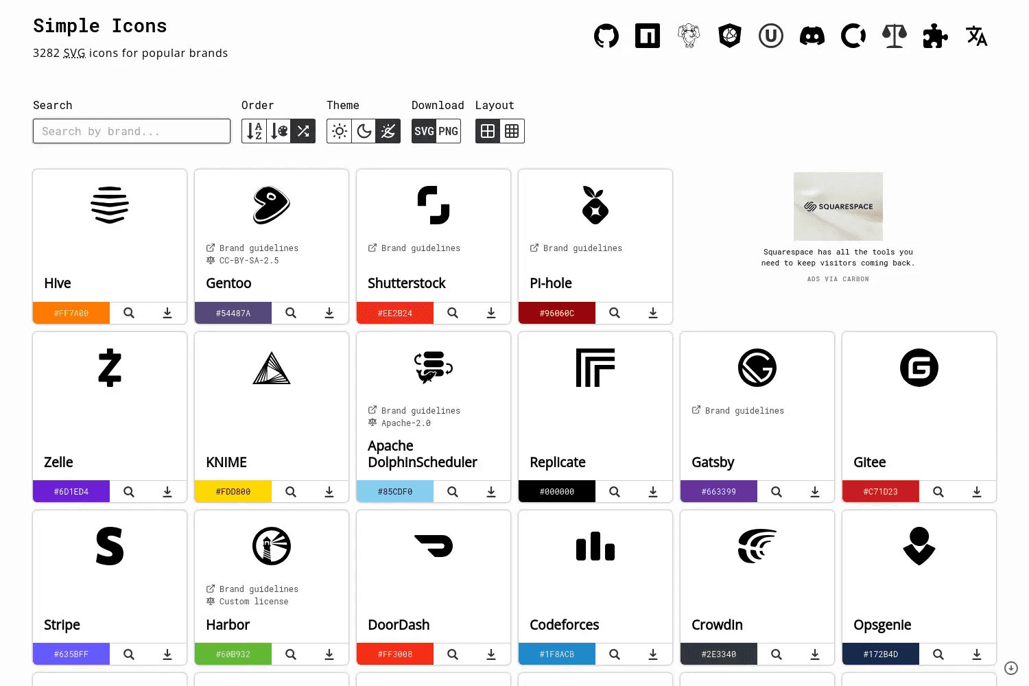Viewport: 1029px width, 686px height.
Task: Select SVG download format
Action: point(424,131)
